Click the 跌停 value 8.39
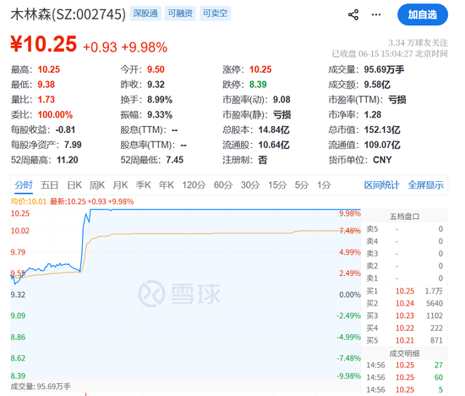Image resolution: width=465 pixels, height=396 pixels. (258, 85)
